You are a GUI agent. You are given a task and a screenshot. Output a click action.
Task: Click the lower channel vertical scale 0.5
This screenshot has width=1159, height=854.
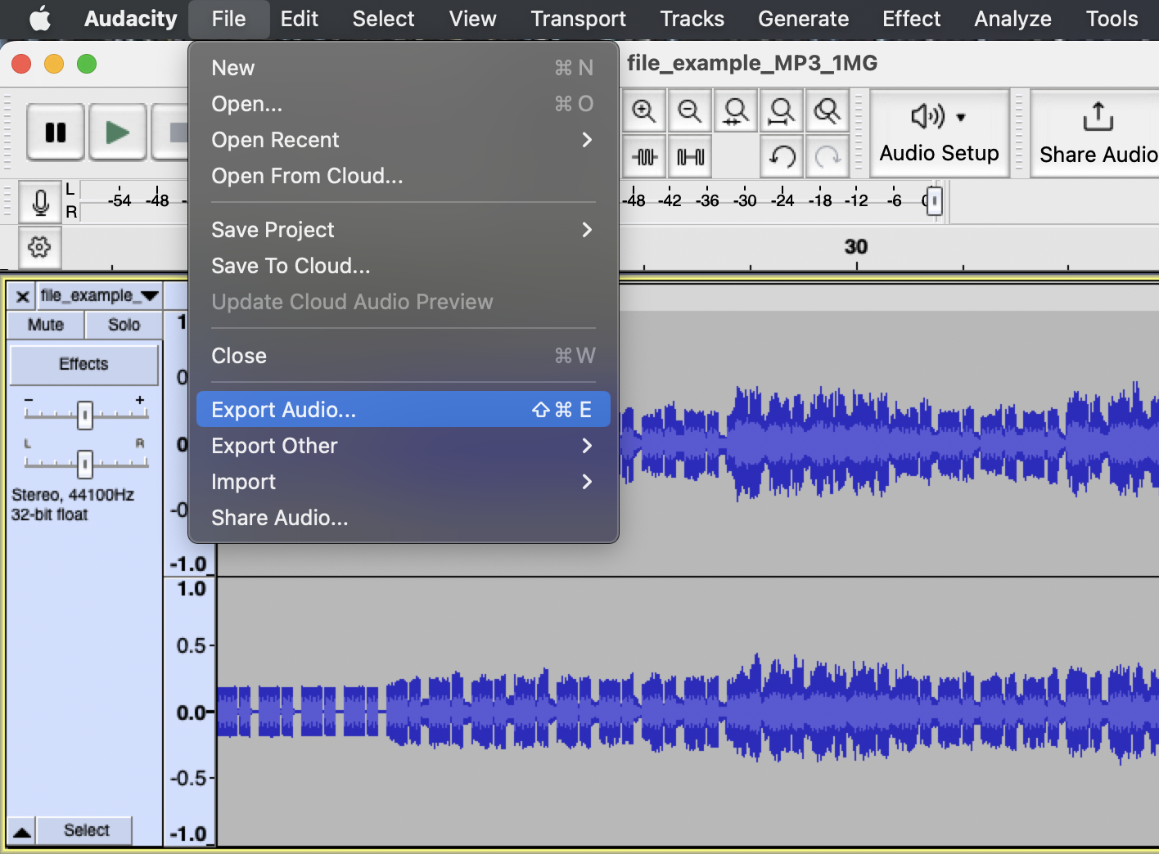coord(192,645)
